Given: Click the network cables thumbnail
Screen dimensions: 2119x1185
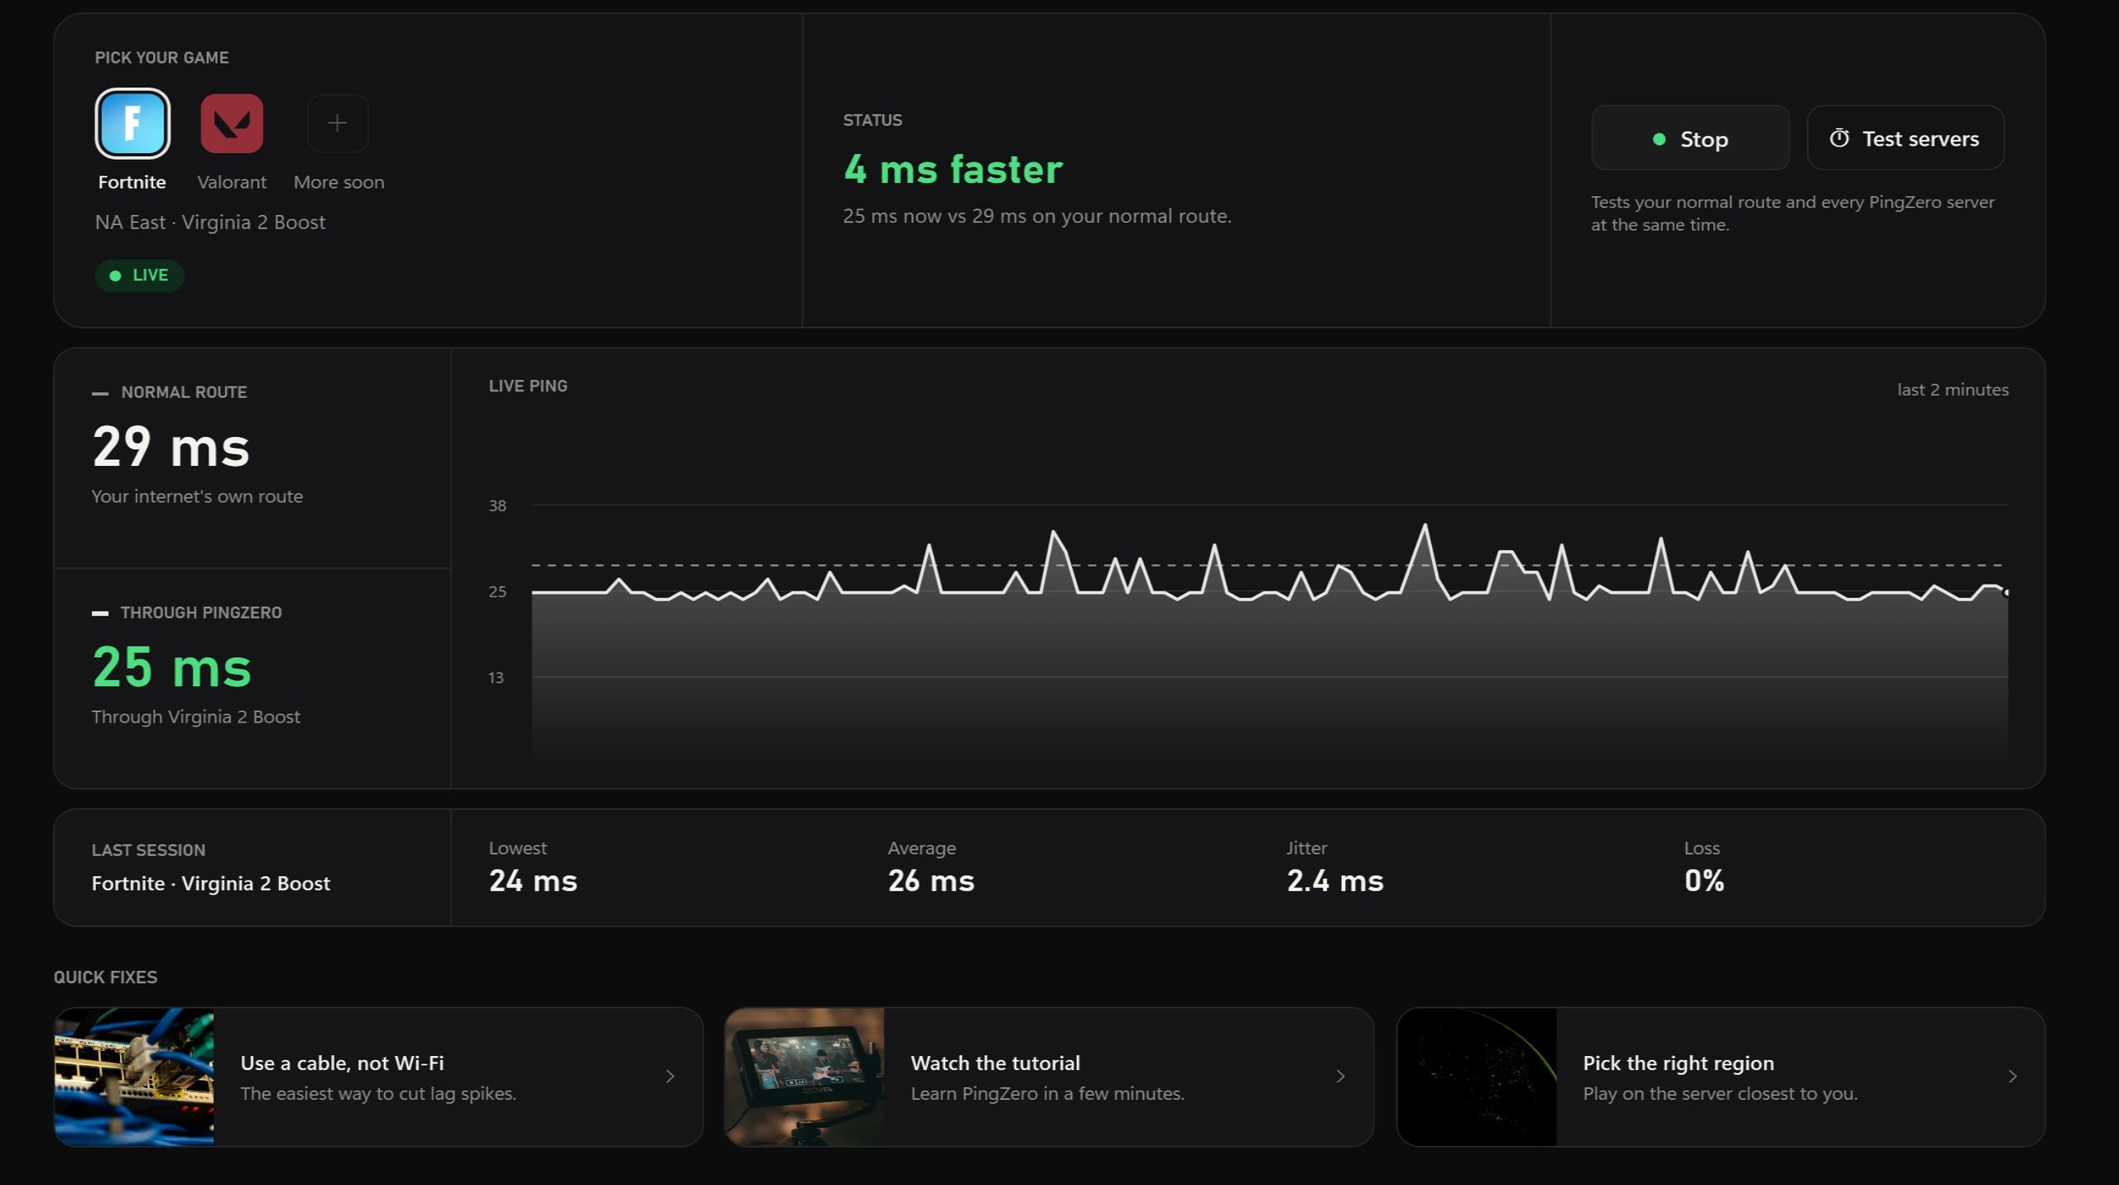Looking at the screenshot, I should 134,1077.
